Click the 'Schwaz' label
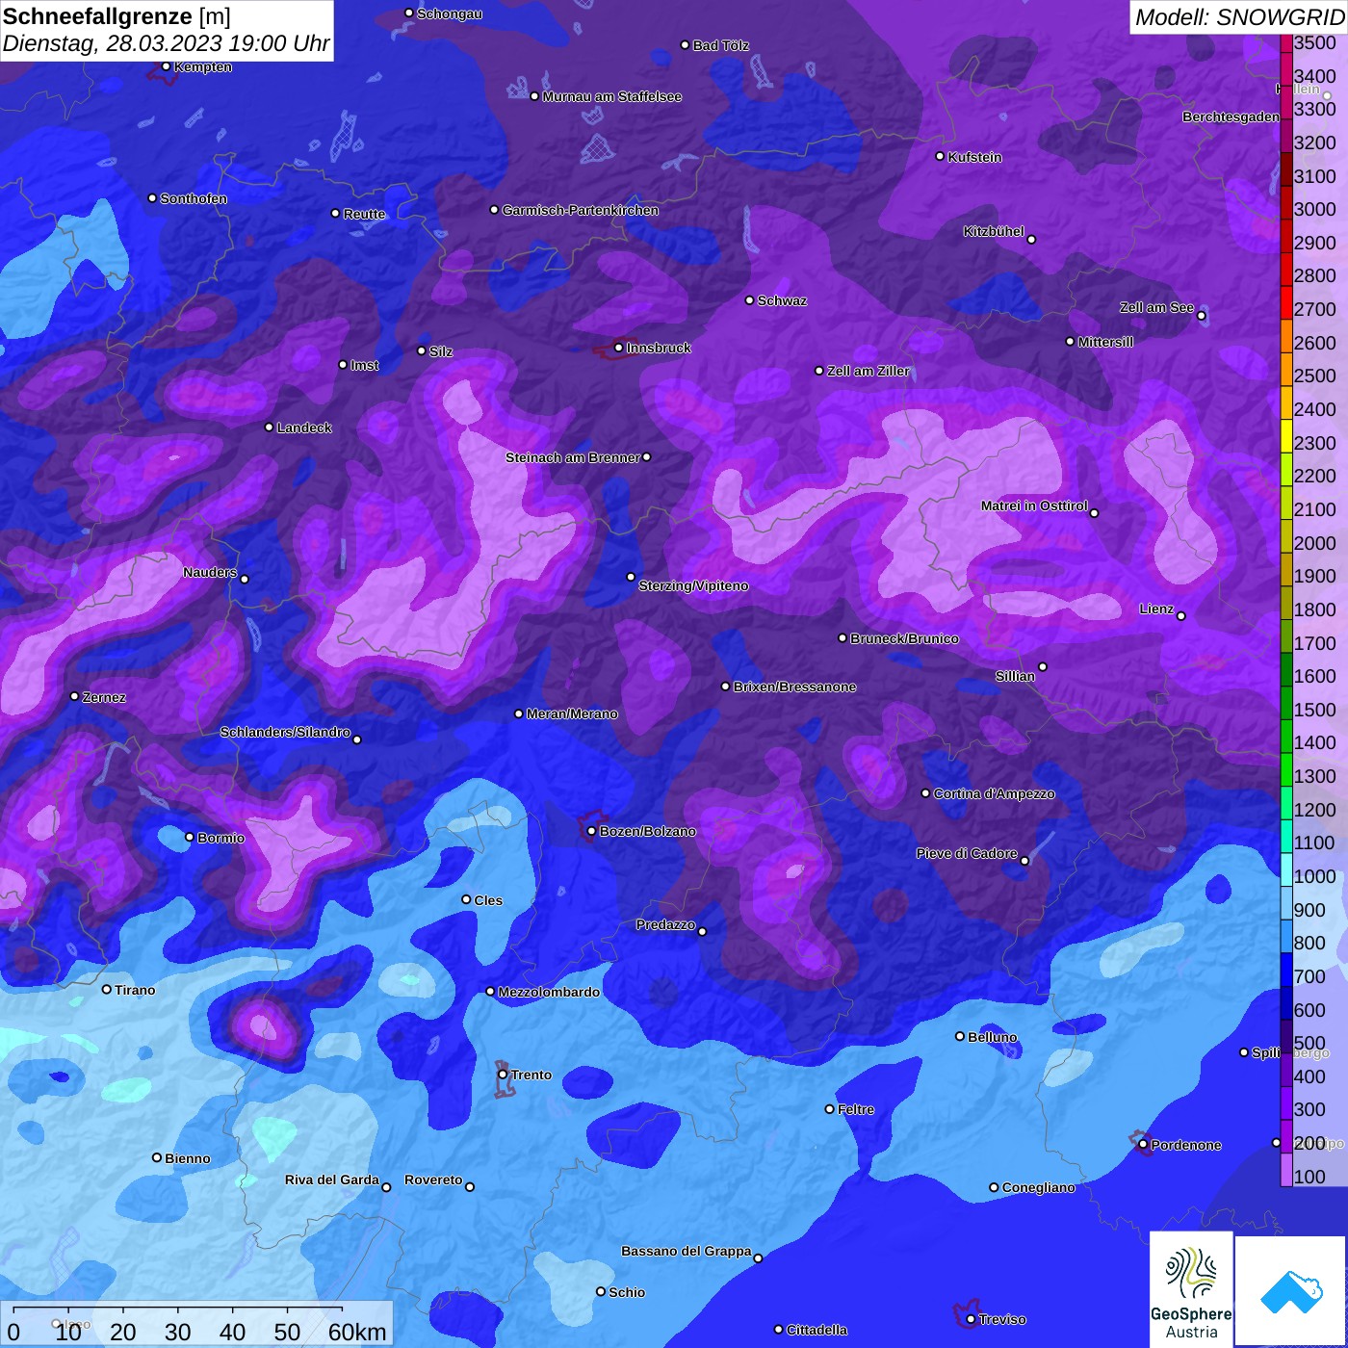The height and width of the screenshot is (1348, 1348). click(x=782, y=300)
